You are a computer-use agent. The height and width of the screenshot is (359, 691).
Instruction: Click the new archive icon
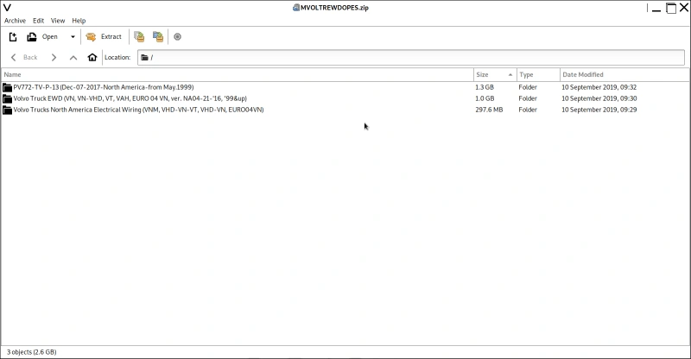click(13, 37)
